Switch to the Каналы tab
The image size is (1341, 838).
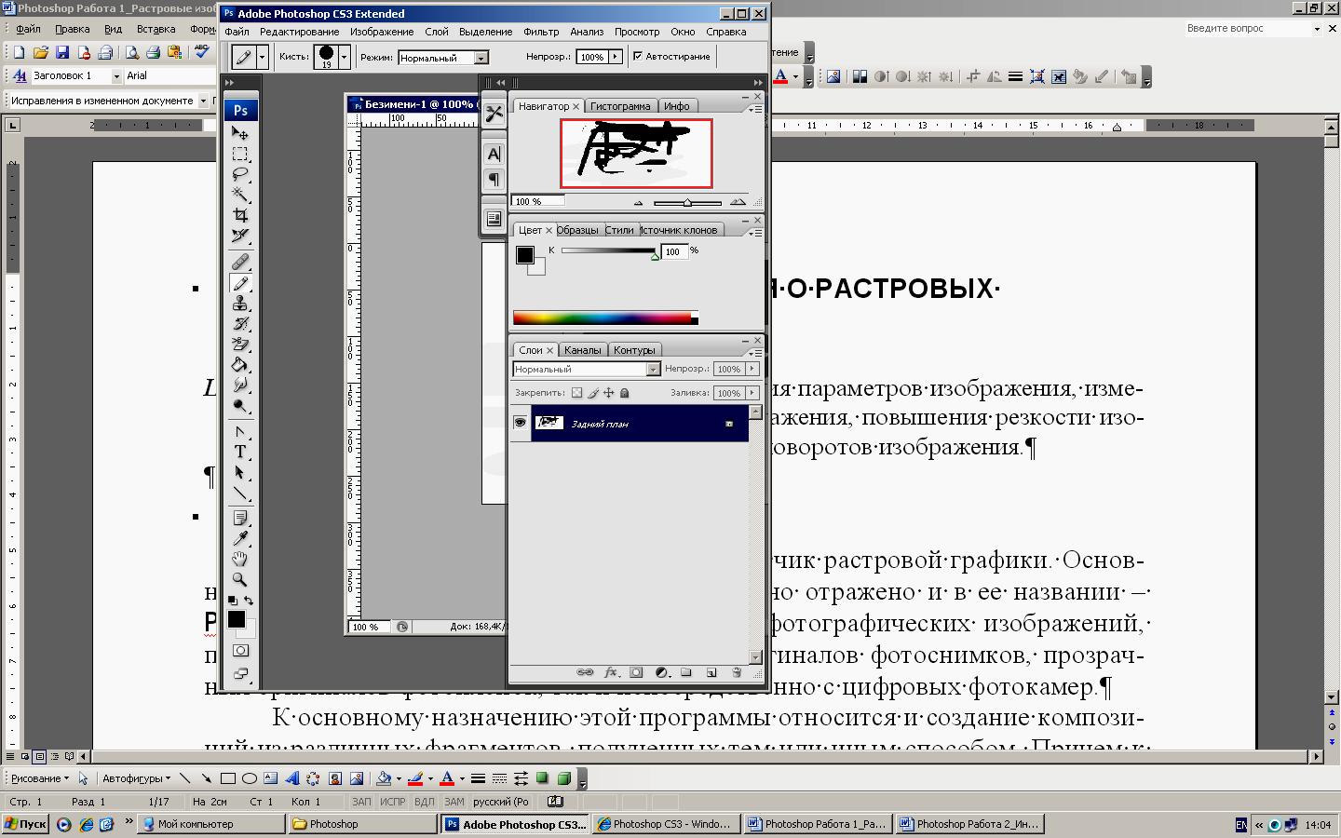582,350
